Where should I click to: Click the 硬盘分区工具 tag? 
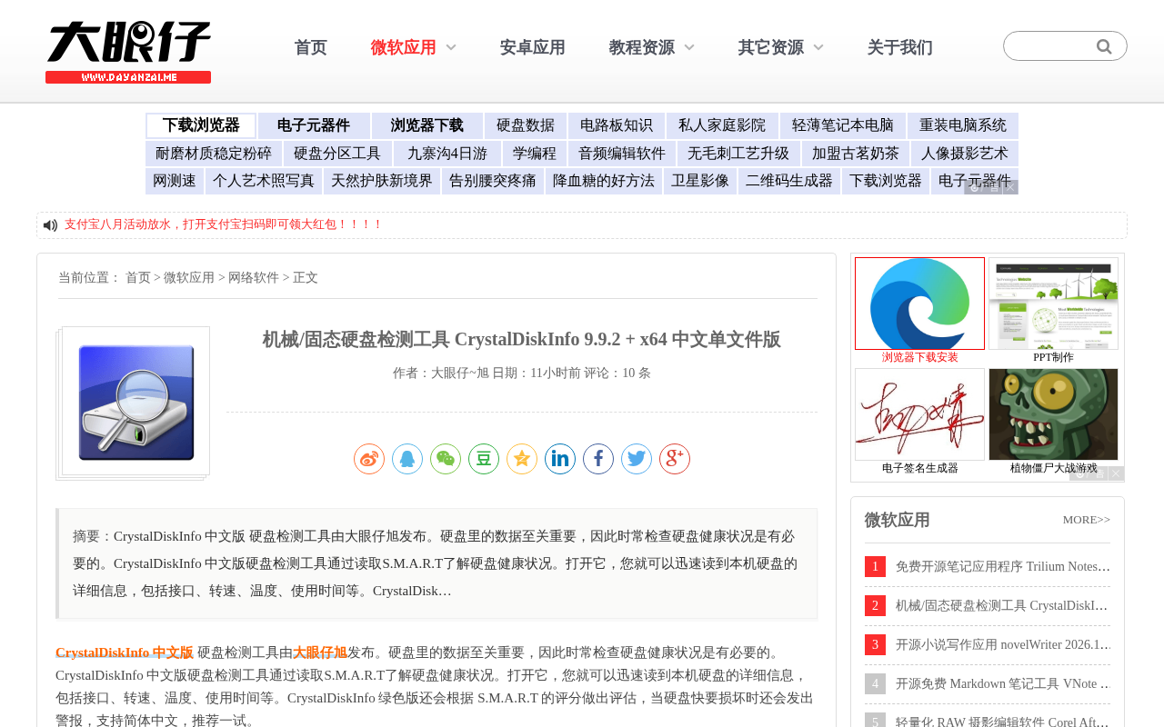point(337,154)
